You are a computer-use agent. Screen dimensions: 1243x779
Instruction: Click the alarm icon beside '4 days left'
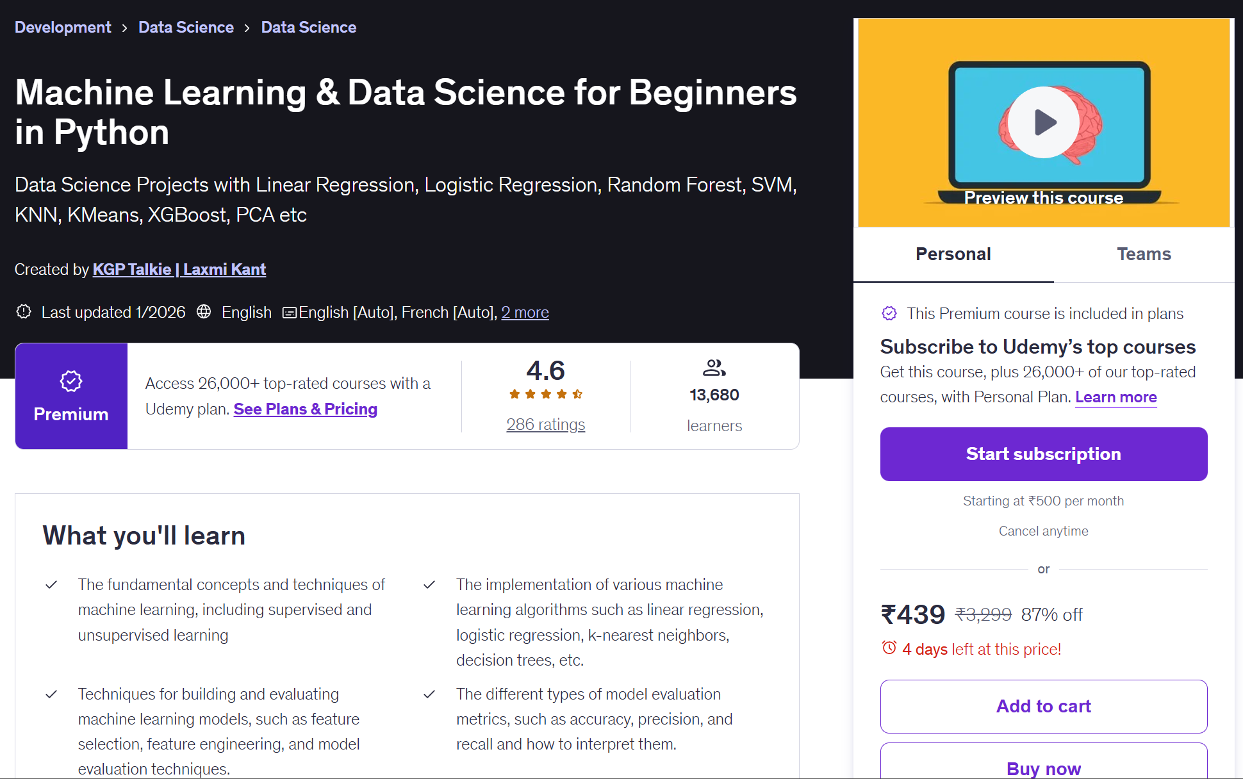(890, 648)
